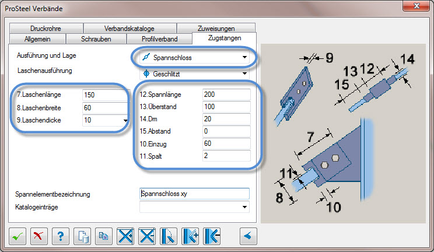Screen dimensions: 434x252
Task: Open the Geschlitzt Laschenausführung dropdown
Action: click(x=194, y=74)
